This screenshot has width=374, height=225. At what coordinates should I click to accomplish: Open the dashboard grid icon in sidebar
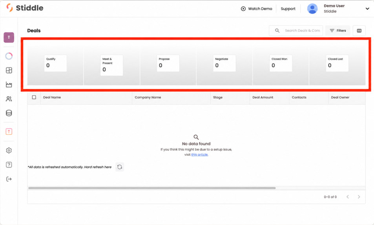(x=9, y=70)
